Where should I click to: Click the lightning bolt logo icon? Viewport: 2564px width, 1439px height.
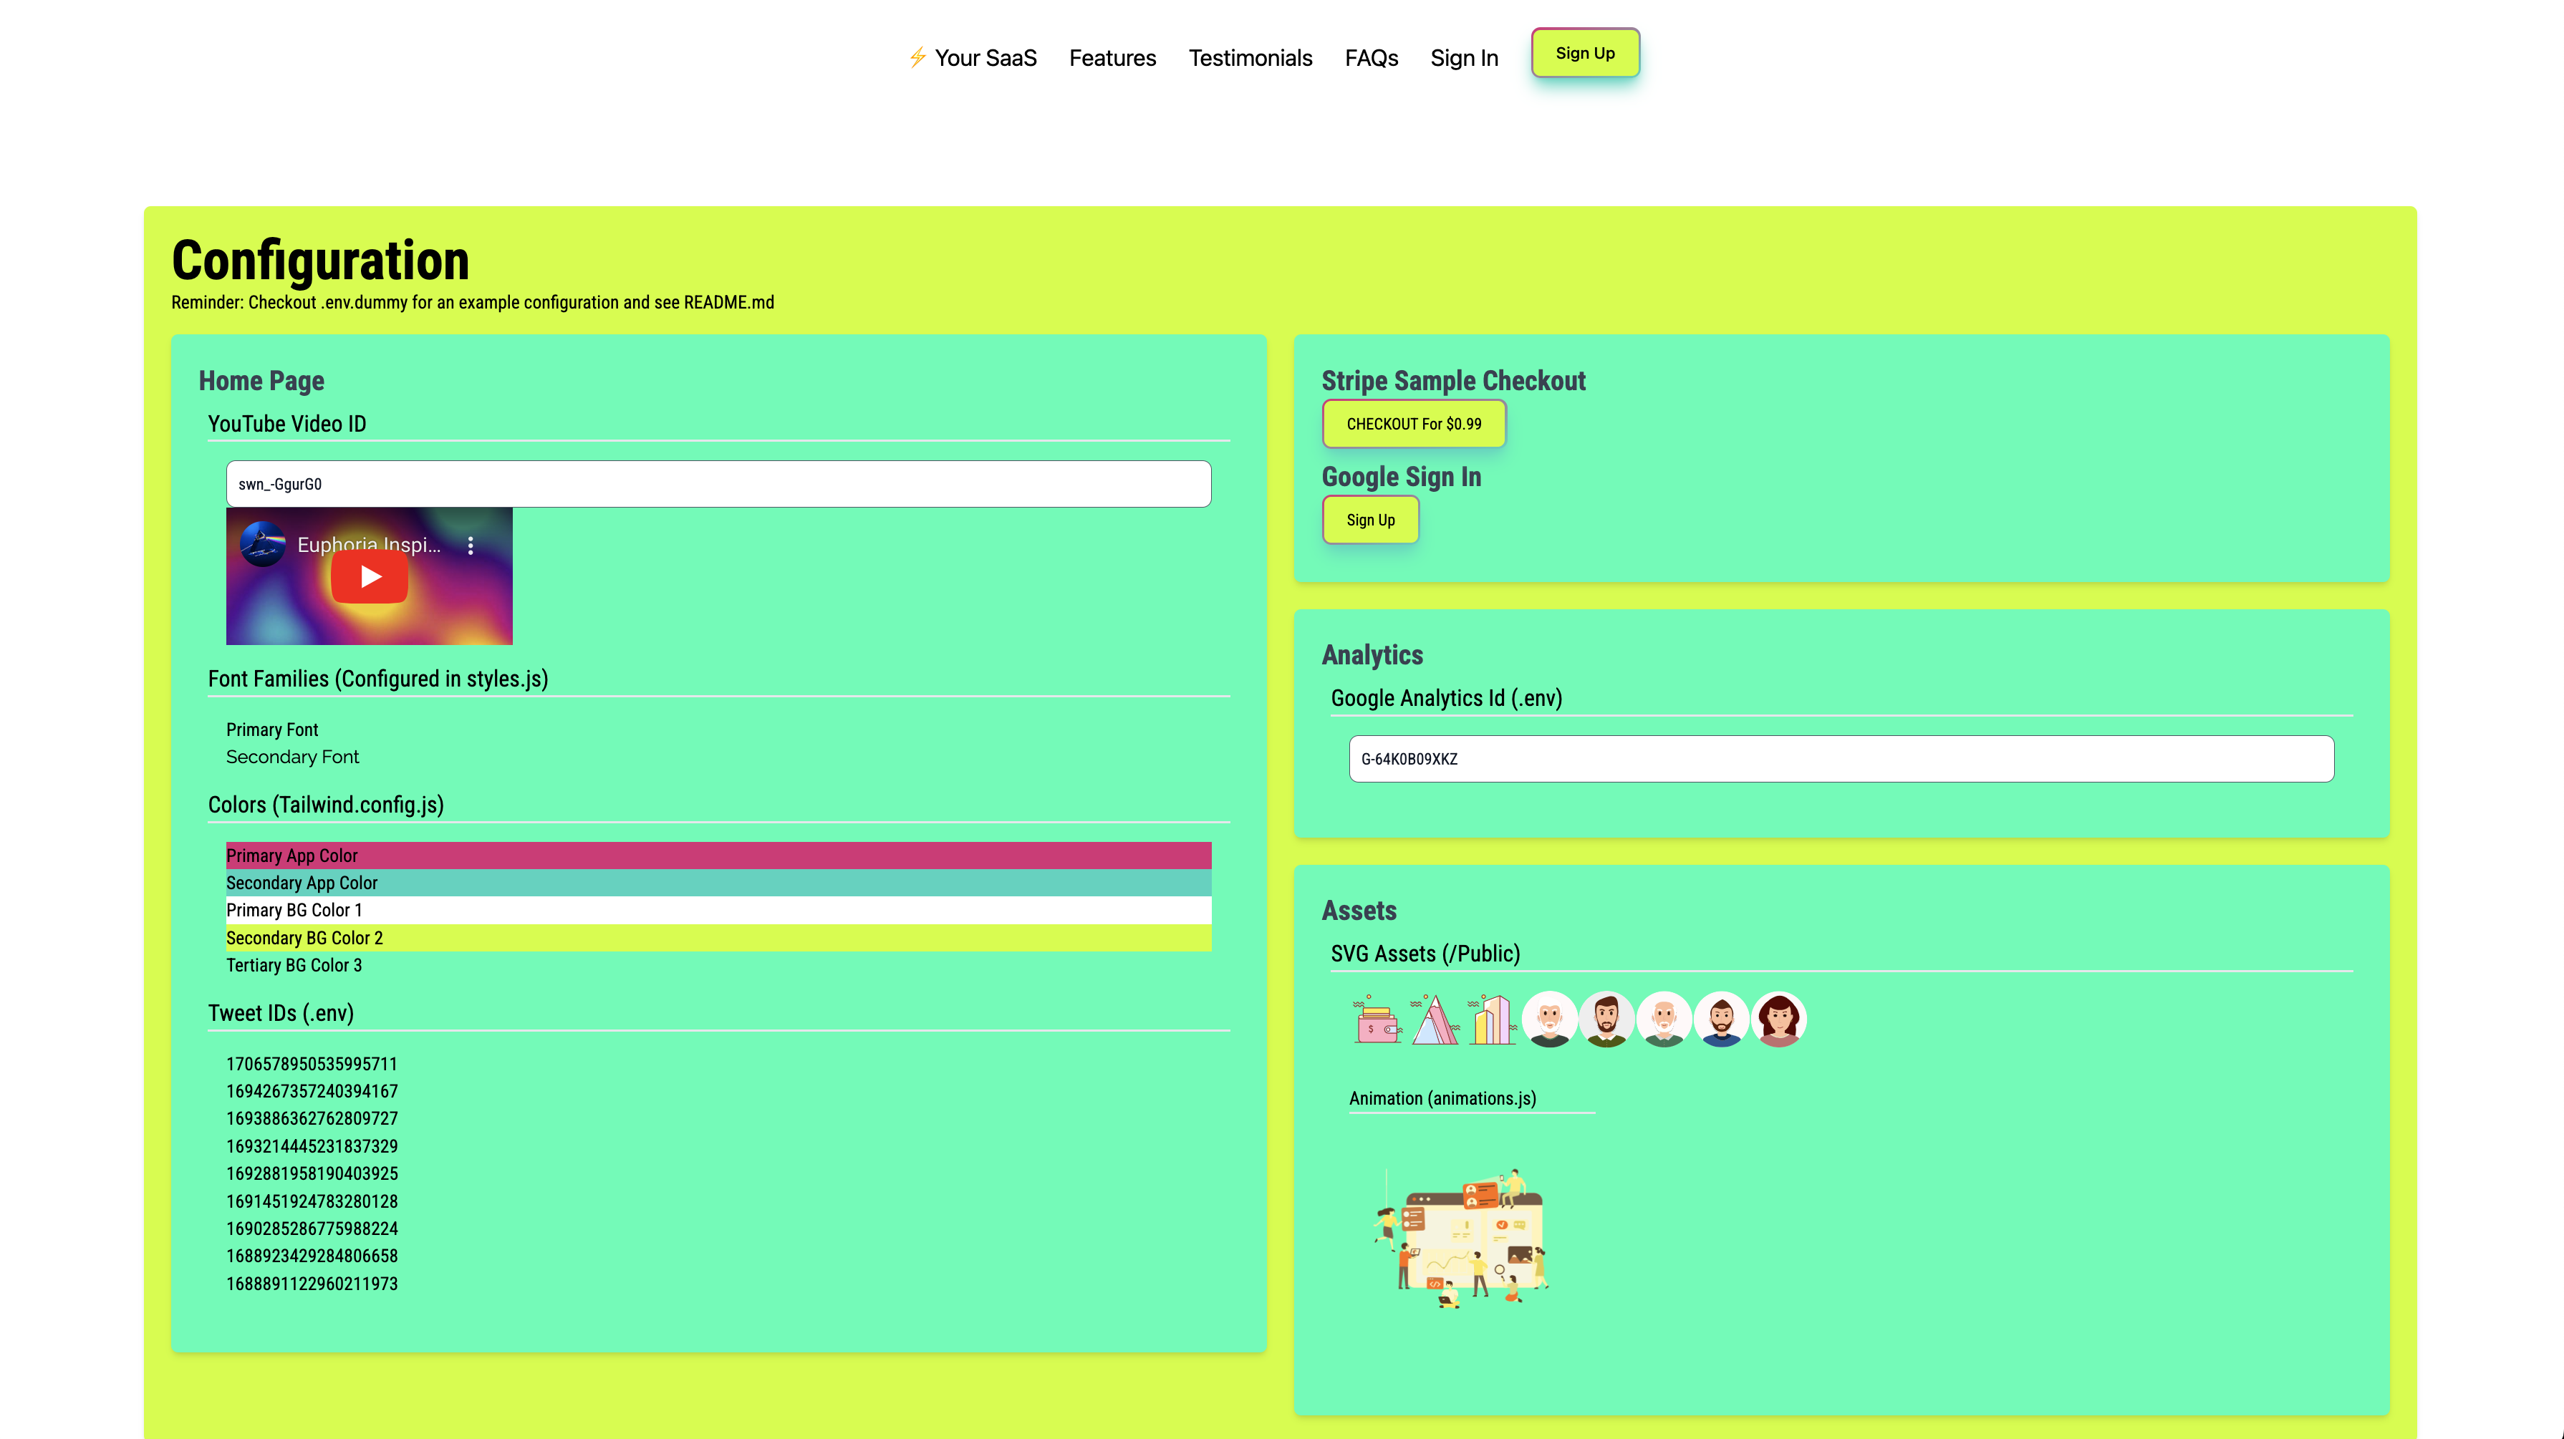click(917, 58)
